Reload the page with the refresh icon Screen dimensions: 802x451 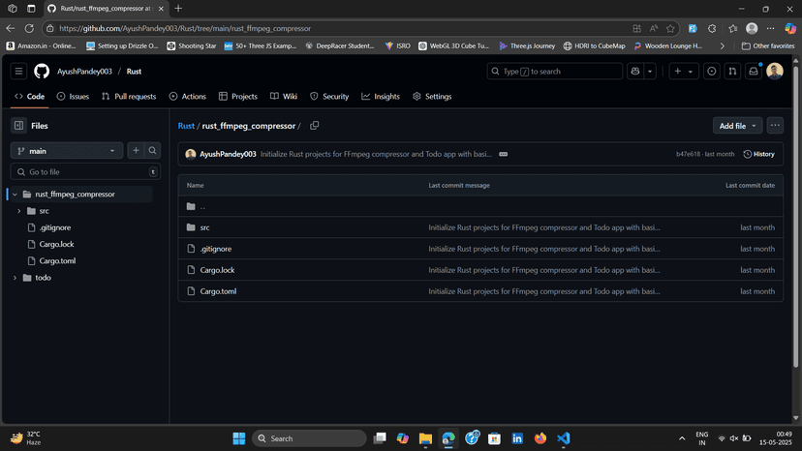point(29,29)
